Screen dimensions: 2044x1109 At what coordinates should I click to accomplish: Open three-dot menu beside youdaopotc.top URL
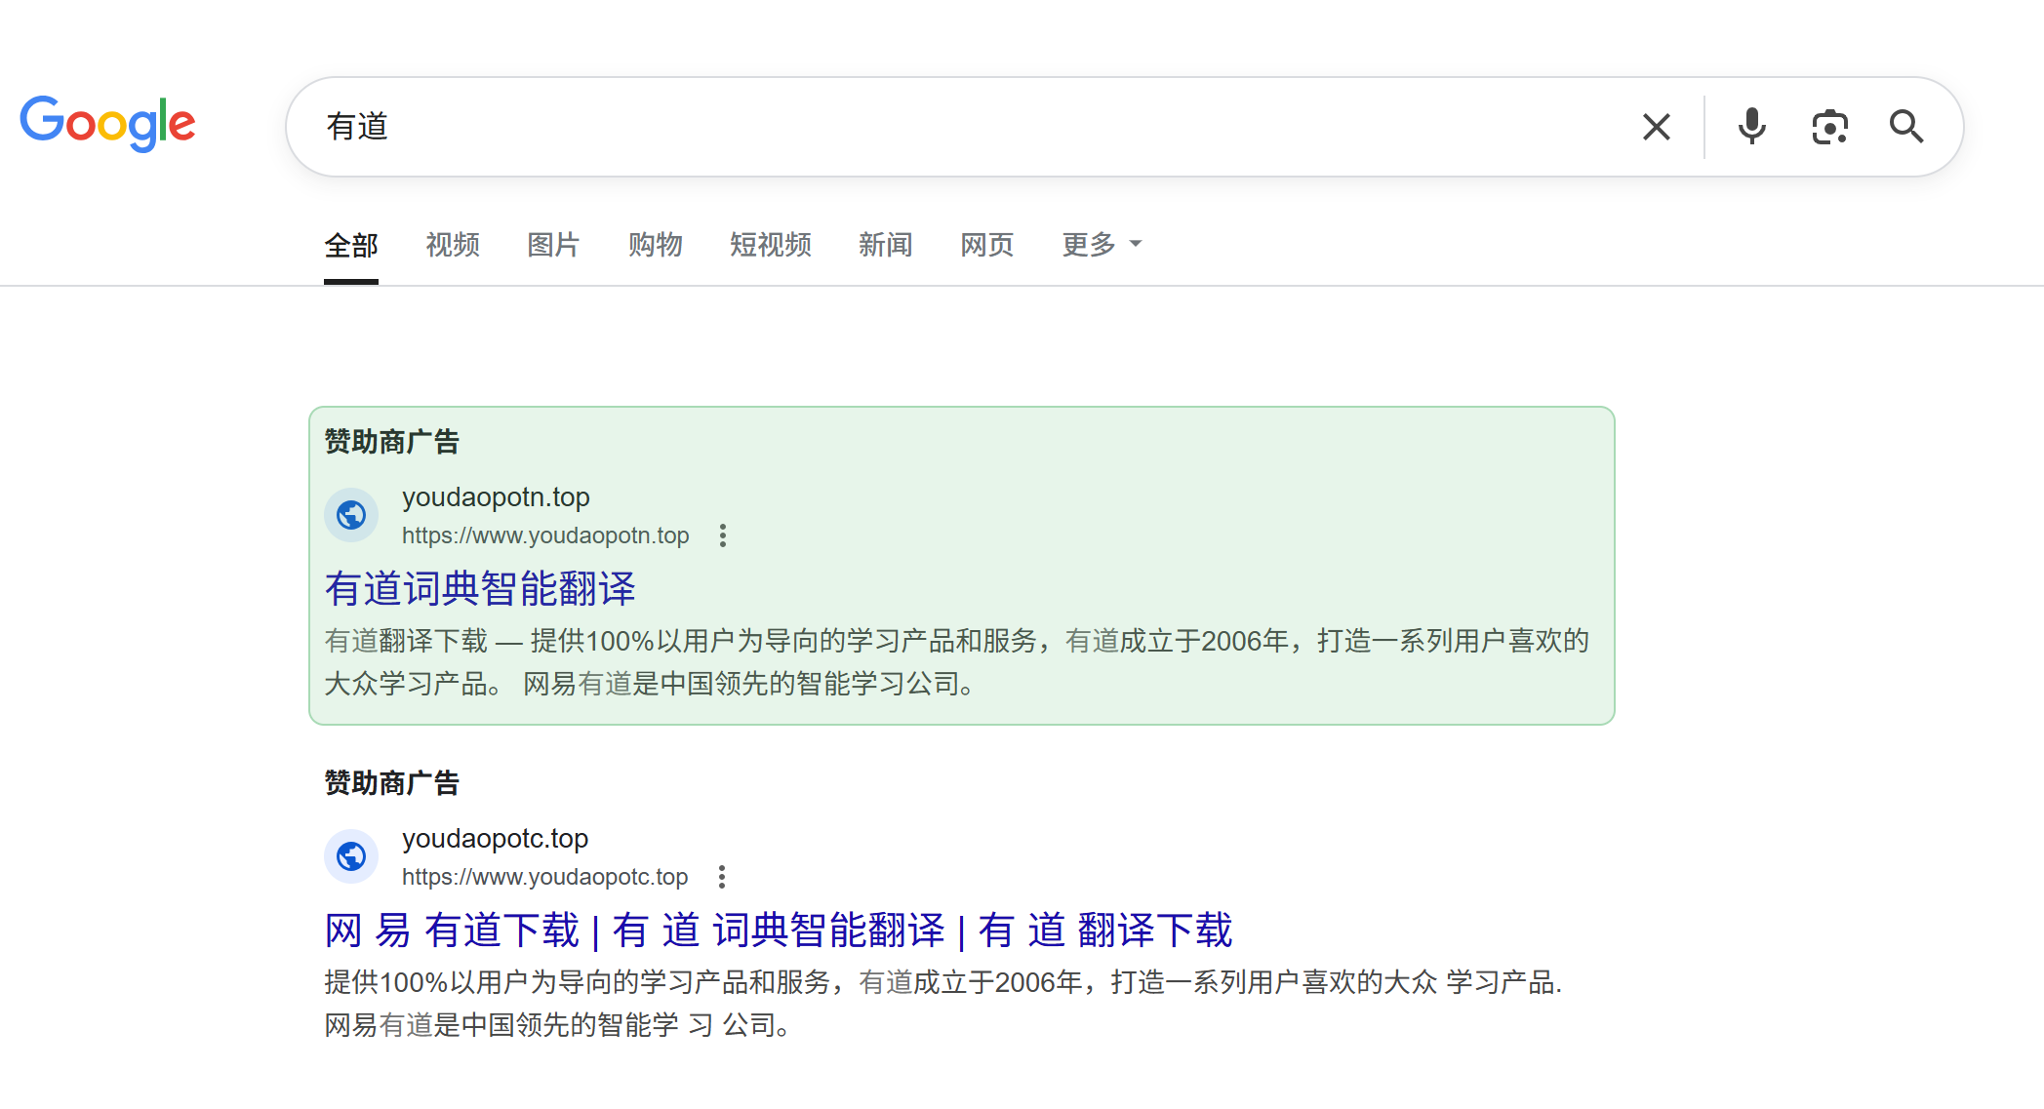pyautogui.click(x=722, y=877)
